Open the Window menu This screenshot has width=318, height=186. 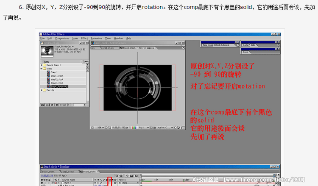tap(118, 38)
